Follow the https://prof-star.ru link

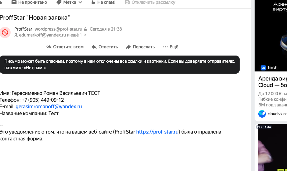(x=157, y=132)
